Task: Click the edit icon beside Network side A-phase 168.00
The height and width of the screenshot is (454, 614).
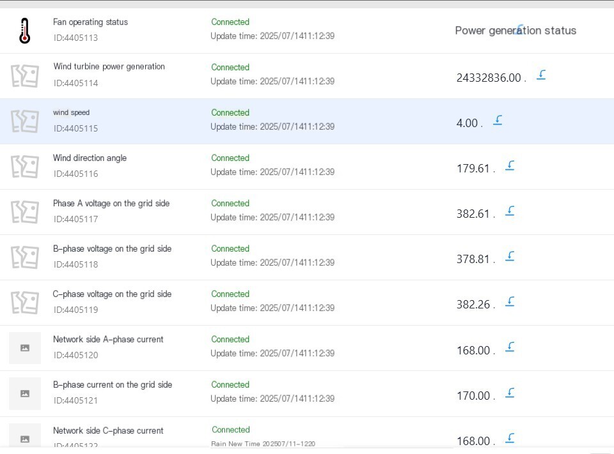Action: click(510, 347)
